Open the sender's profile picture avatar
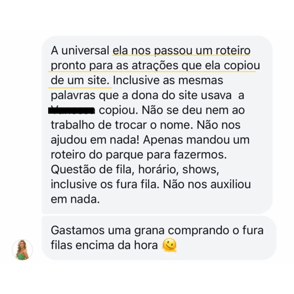This screenshot has width=294, height=294. [22, 249]
